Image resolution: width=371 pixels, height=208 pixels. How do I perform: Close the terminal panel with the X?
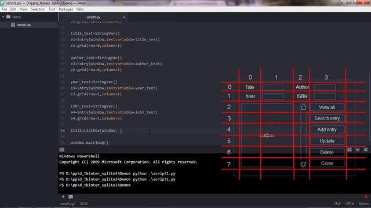point(366,150)
